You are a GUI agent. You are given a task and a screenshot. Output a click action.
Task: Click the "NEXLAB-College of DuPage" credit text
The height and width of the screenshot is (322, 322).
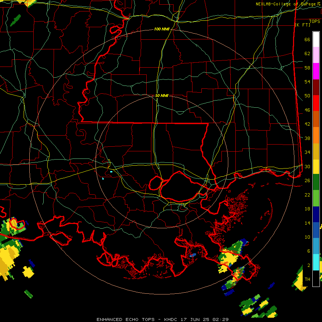(x=286, y=4)
